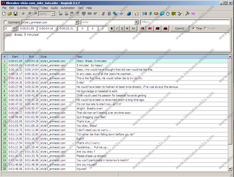The image size is (234, 177).
Task: Open Options with the hammer icon
Action: click(x=187, y=14)
